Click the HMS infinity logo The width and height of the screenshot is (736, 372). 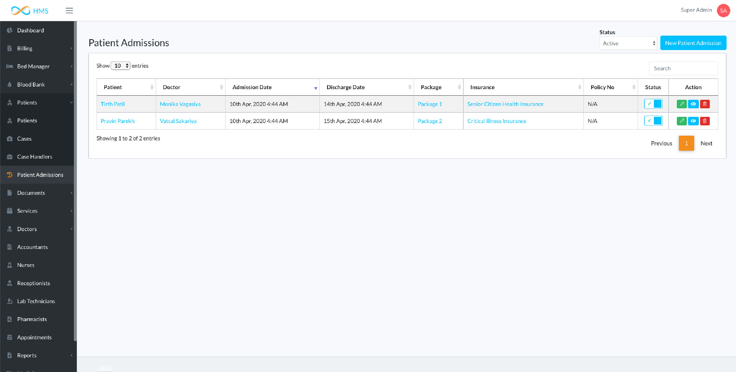point(21,11)
